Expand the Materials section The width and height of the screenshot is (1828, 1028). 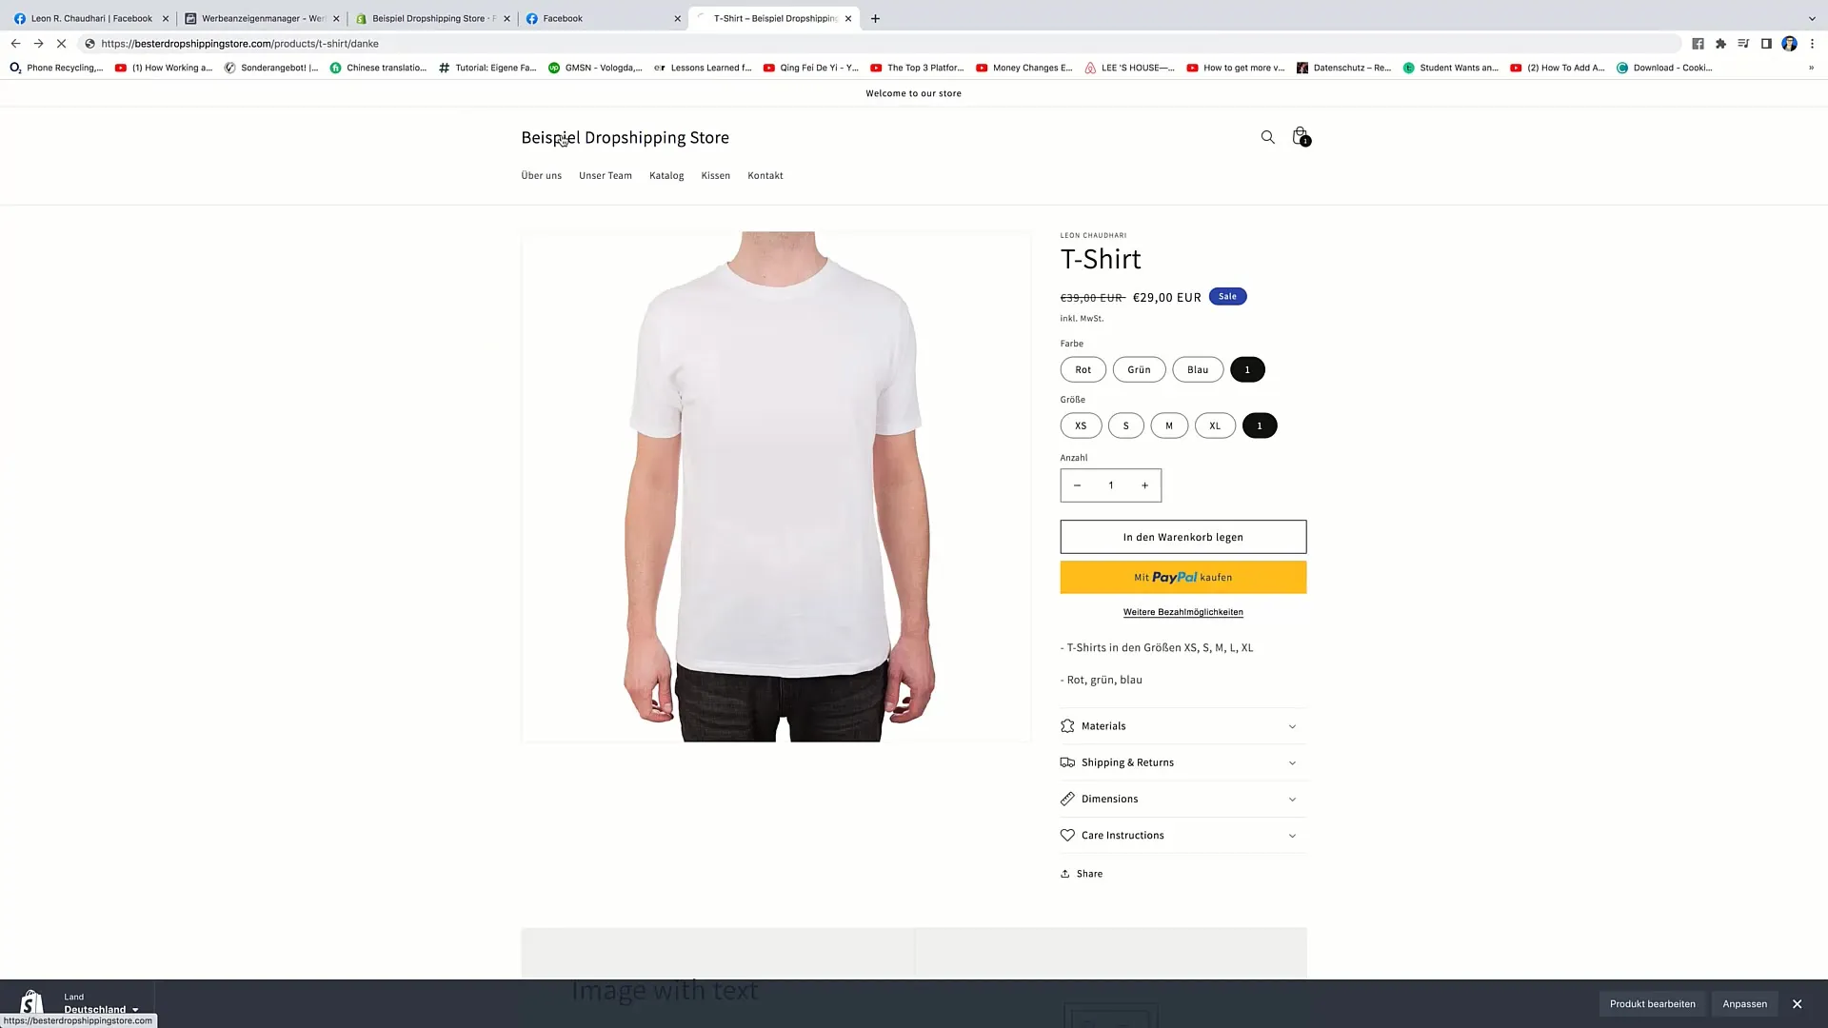tap(1182, 725)
